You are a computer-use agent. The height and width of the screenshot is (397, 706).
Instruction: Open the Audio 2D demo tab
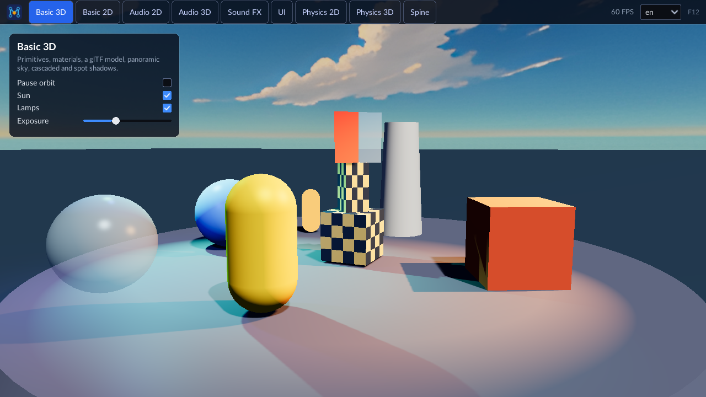146,12
